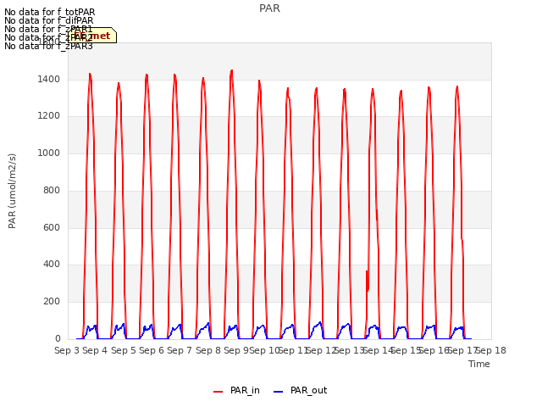542x407 pixels.
Task: Click the PAR_in legend entry
Action: (x=237, y=390)
